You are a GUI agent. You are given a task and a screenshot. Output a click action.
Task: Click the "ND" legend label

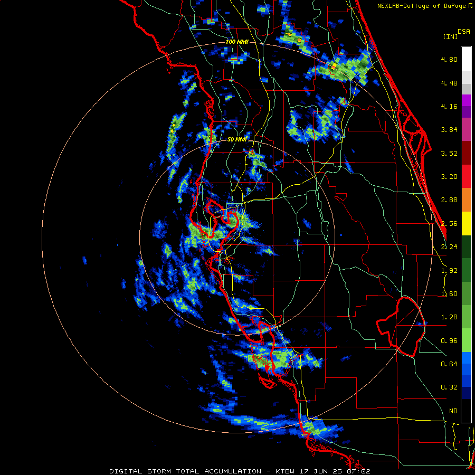pyautogui.click(x=453, y=411)
